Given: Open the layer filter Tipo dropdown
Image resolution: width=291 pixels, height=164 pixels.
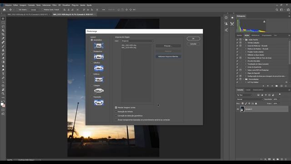Looking at the screenshot, I should click(x=245, y=95).
